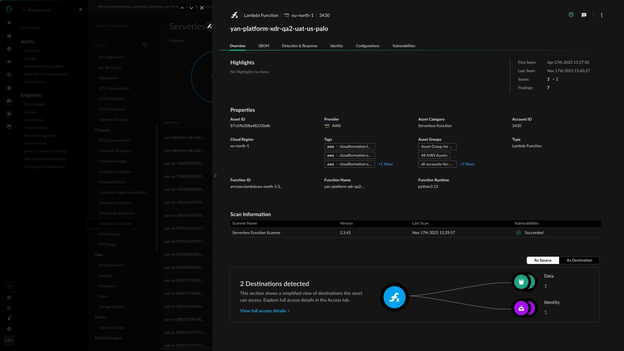Viewport: 624px width, 351px height.
Task: Switch the view to As Destination
Action: pos(579,260)
